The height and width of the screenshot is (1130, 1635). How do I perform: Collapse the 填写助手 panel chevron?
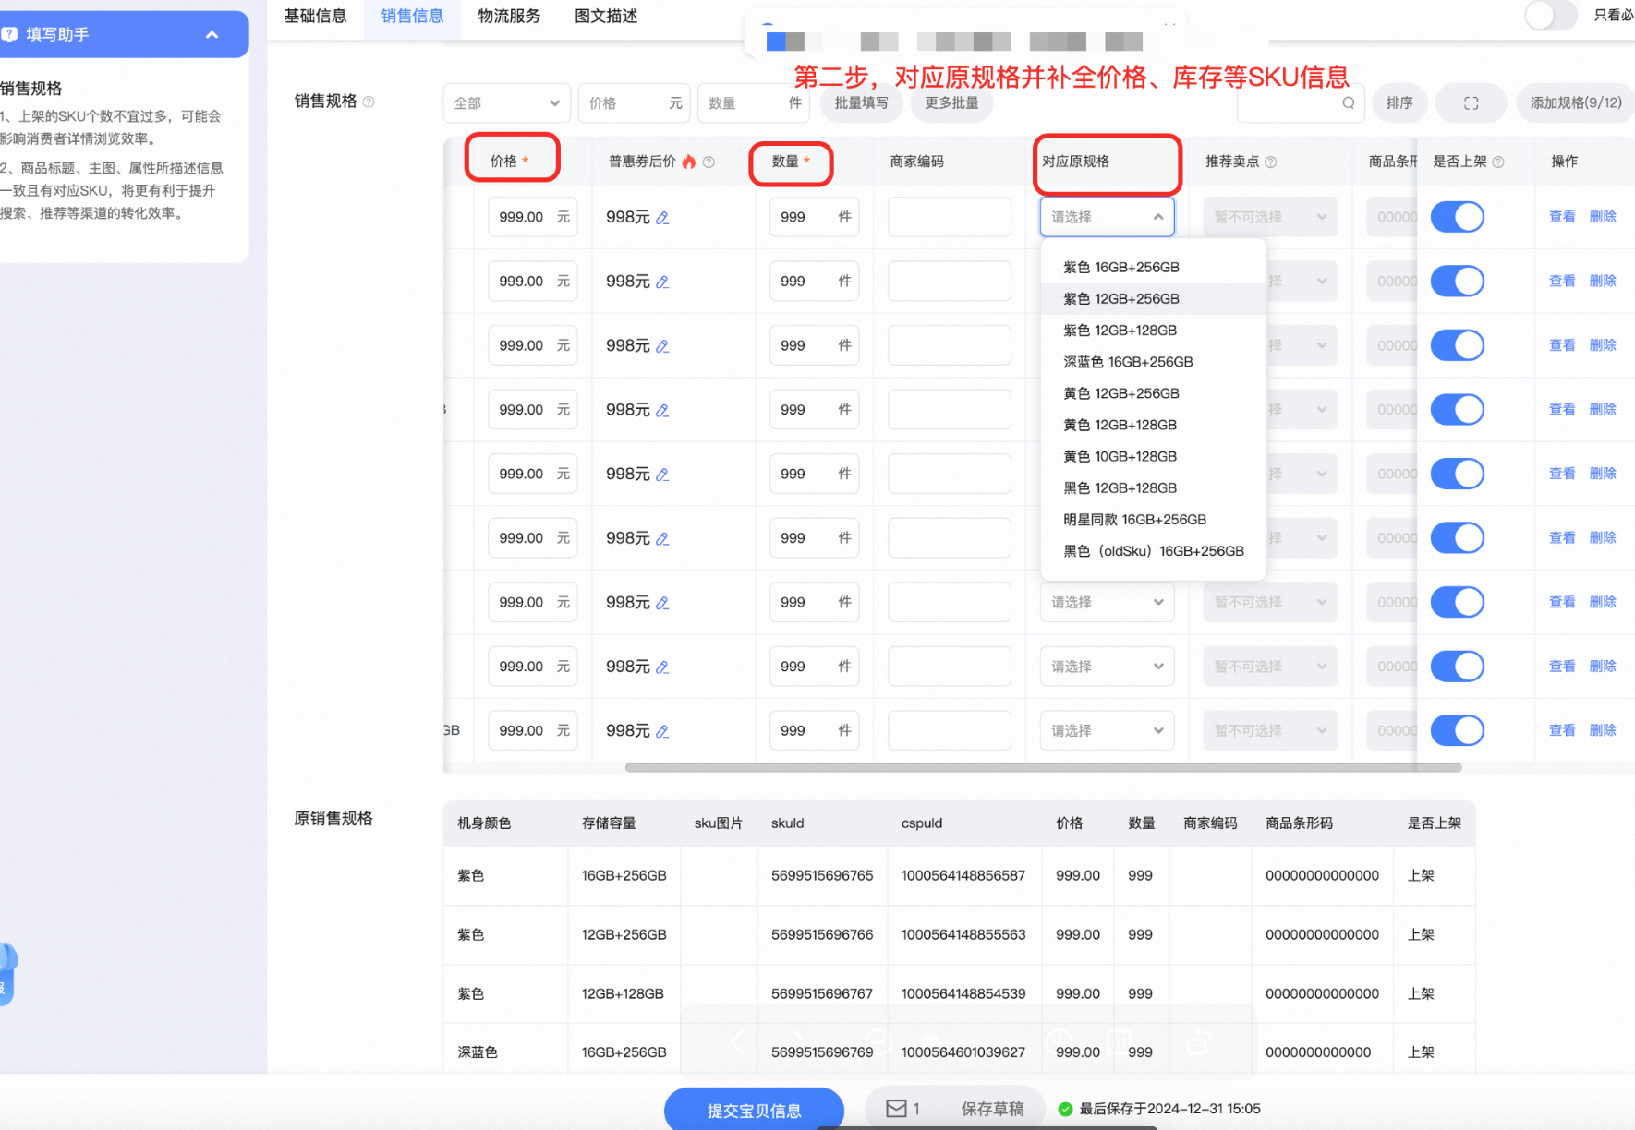click(x=212, y=35)
